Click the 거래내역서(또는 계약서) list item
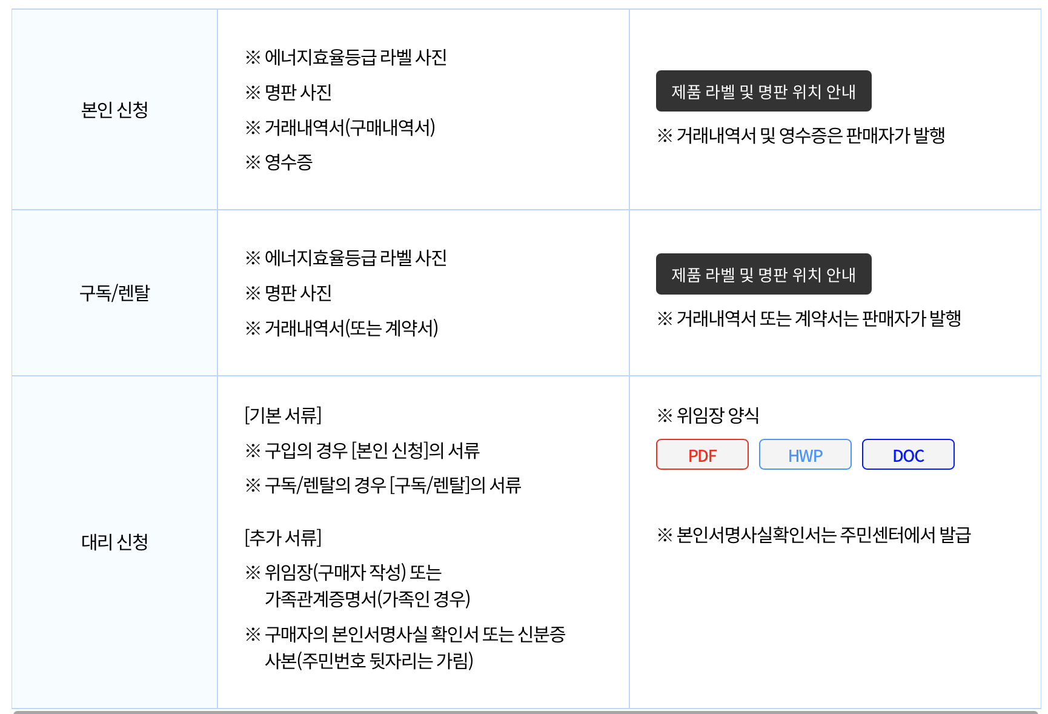1048x714 pixels. point(351,329)
